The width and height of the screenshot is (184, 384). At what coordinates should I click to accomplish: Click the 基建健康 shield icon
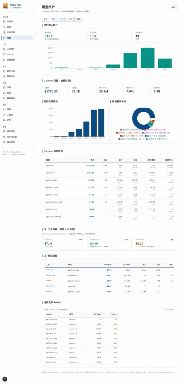click(4, 98)
